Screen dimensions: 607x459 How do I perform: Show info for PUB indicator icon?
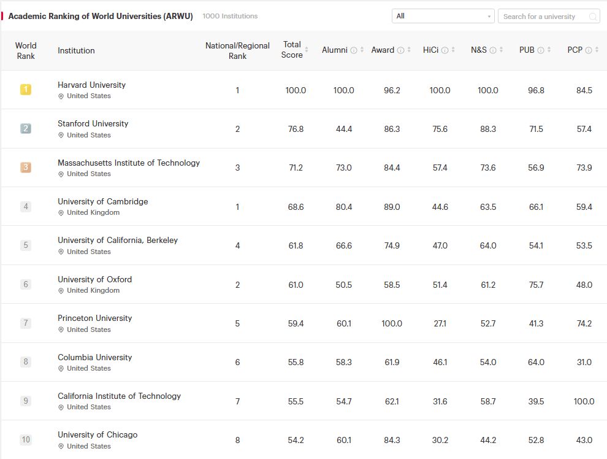[541, 50]
